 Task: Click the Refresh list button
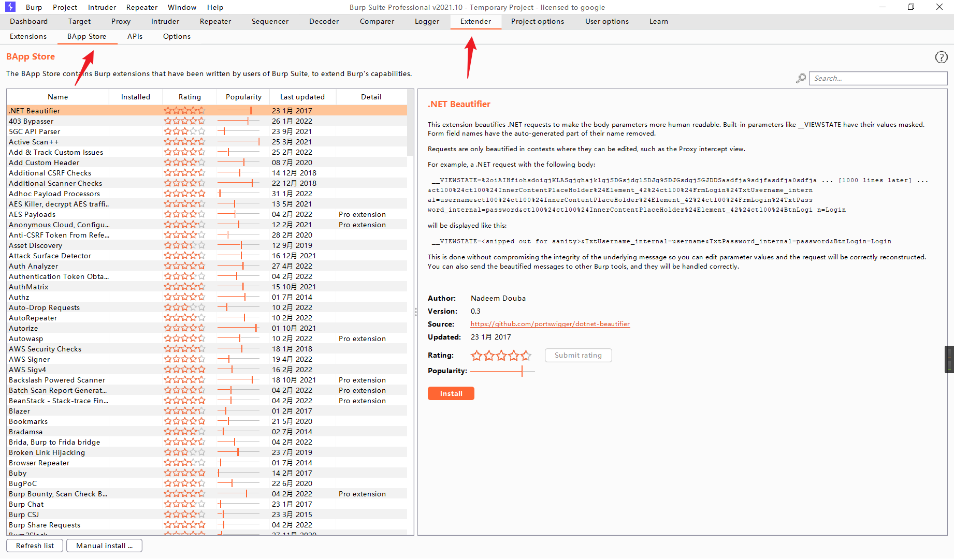pyautogui.click(x=35, y=546)
